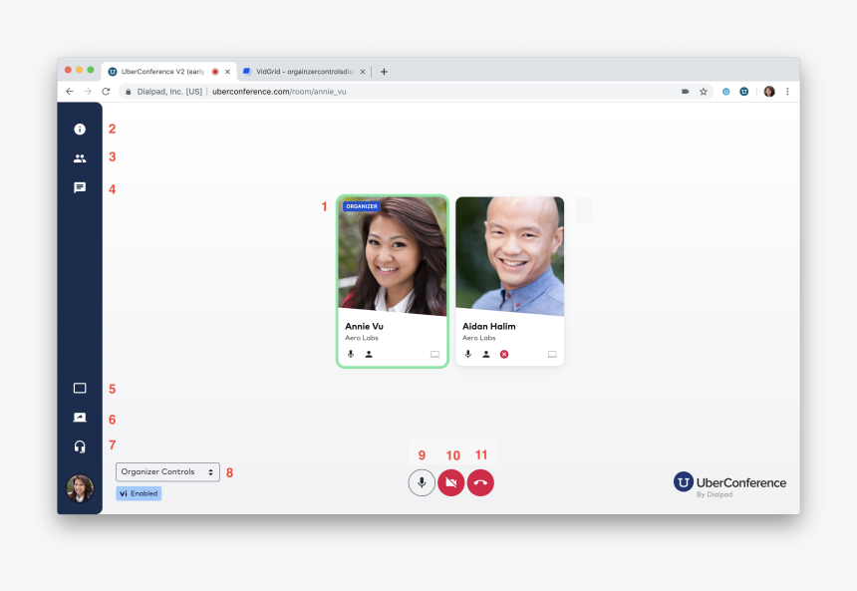This screenshot has width=857, height=591.
Task: Mute your microphone with round mic button
Action: coord(422,482)
